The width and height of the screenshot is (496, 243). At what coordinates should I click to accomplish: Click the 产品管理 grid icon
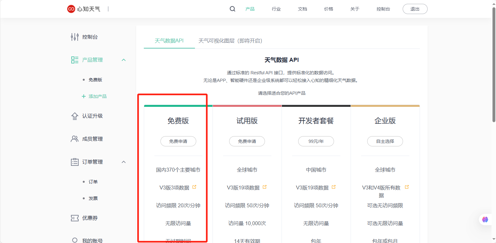[74, 60]
